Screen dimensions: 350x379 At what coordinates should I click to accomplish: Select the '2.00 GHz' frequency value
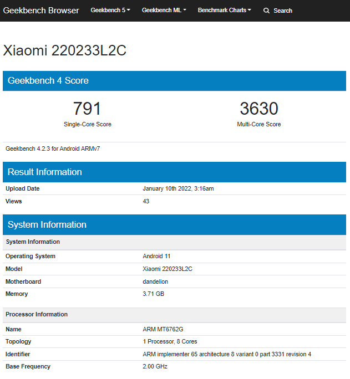[155, 366]
